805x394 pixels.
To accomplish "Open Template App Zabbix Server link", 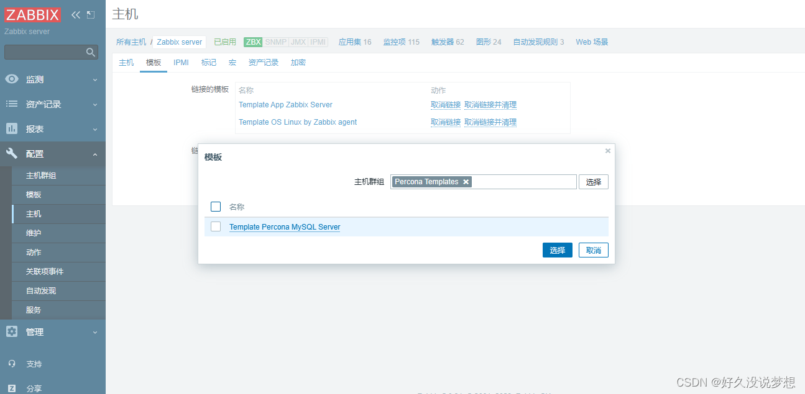I will point(285,105).
